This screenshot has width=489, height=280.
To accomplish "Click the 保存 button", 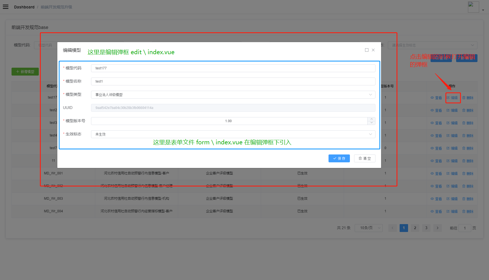I will (339, 158).
